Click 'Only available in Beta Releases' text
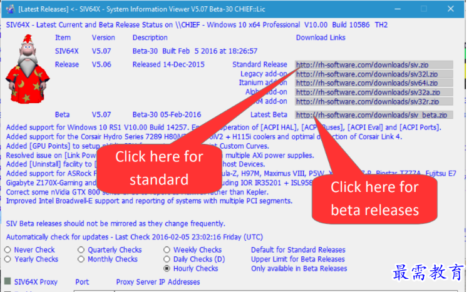469x292 pixels. click(299, 268)
